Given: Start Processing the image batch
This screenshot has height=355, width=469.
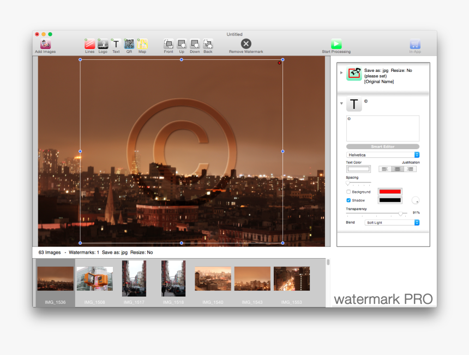Looking at the screenshot, I should (x=336, y=44).
